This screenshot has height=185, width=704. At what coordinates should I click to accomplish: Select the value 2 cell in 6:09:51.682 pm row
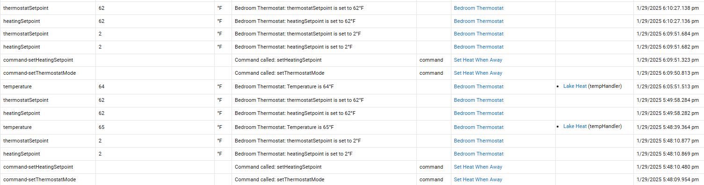pyautogui.click(x=155, y=47)
